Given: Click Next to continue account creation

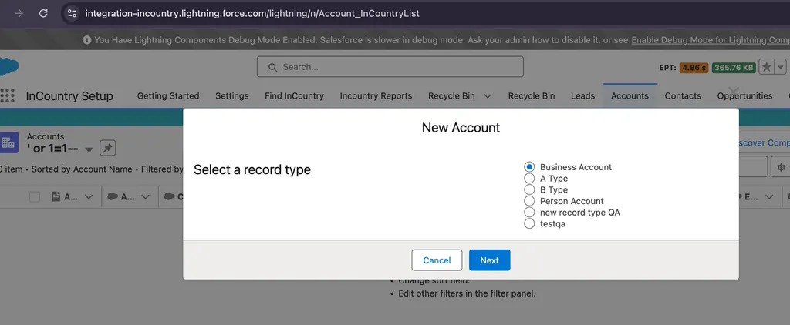Looking at the screenshot, I should tap(489, 260).
